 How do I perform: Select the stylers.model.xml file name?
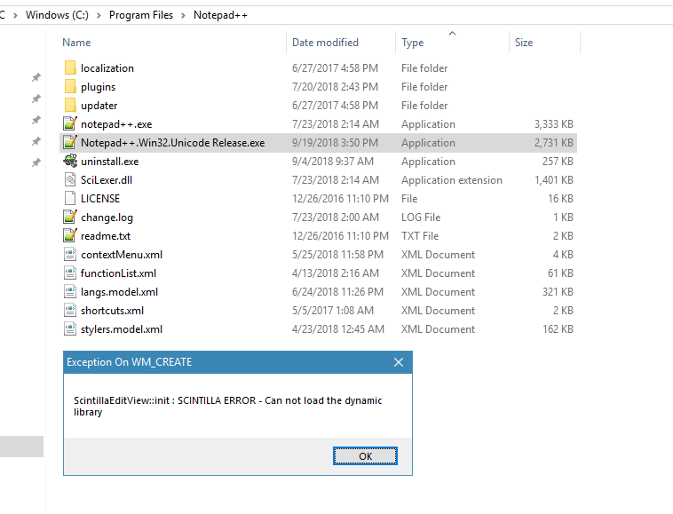tap(122, 329)
